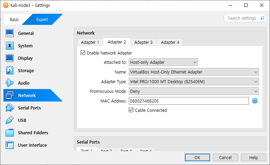Open USB label in sidebar
This screenshot has width=270, height=165.
[22, 120]
